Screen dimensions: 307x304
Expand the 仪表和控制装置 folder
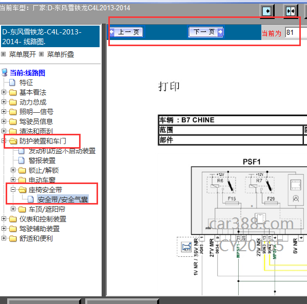4,219
